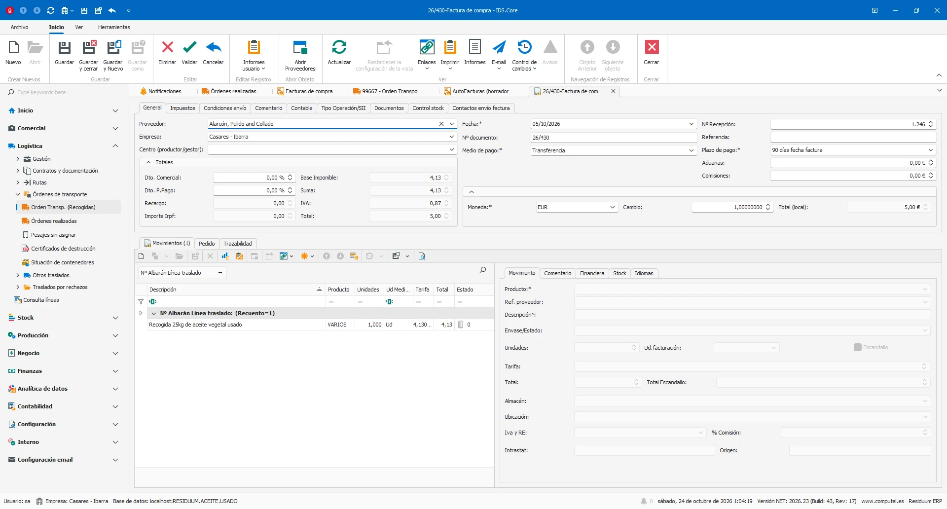
Task: Switch to the Impuestos tab
Action: click(x=182, y=108)
